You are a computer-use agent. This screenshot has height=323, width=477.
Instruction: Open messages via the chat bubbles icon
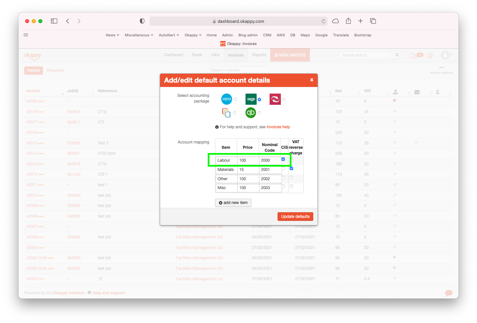click(413, 56)
